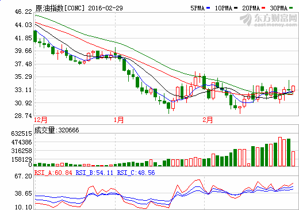Click the 316258 volume axis value

[22, 151]
